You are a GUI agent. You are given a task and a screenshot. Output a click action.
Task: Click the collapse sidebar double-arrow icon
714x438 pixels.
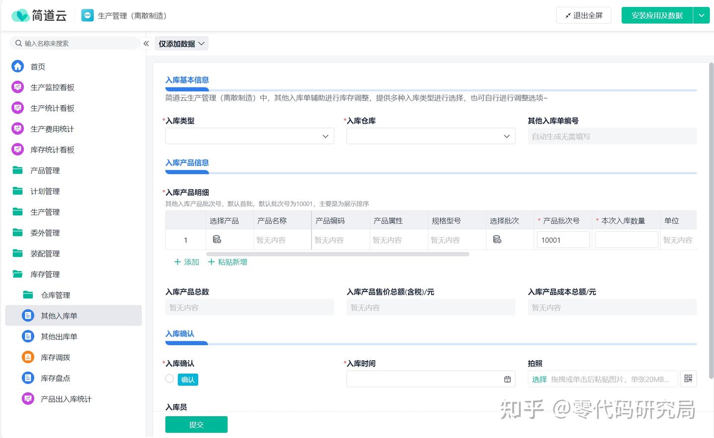tap(146, 44)
